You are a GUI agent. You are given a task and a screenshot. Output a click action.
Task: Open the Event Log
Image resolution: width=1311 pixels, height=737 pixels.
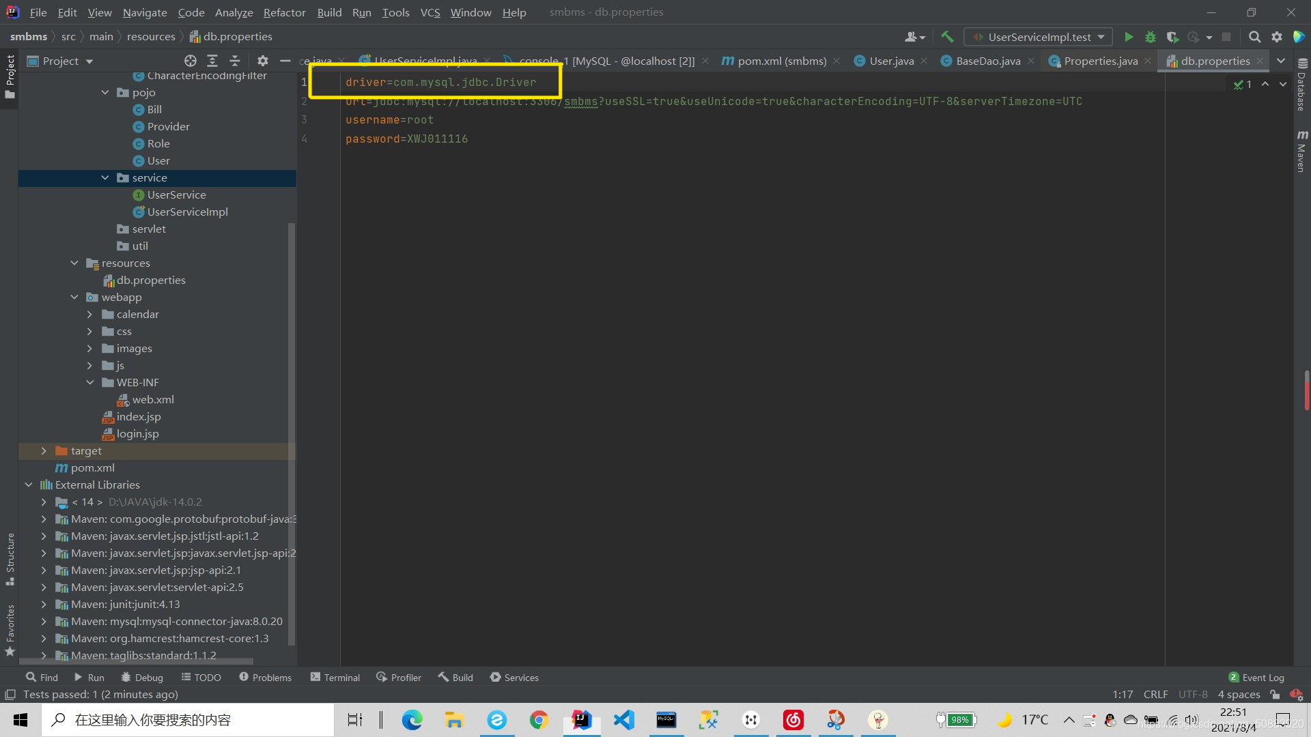point(1256,677)
